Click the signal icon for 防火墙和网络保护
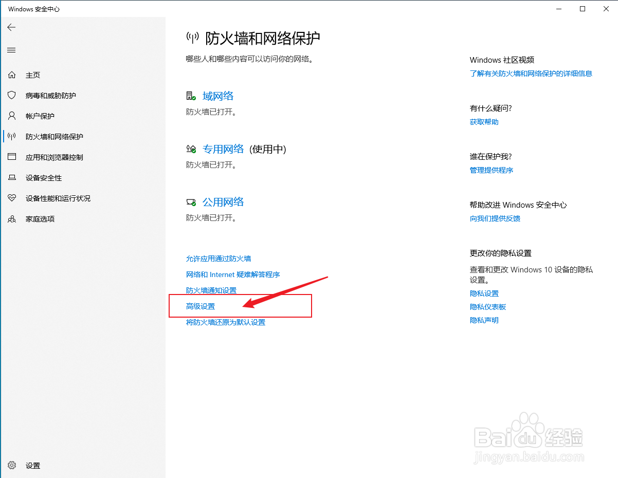618x478 pixels. (12, 137)
